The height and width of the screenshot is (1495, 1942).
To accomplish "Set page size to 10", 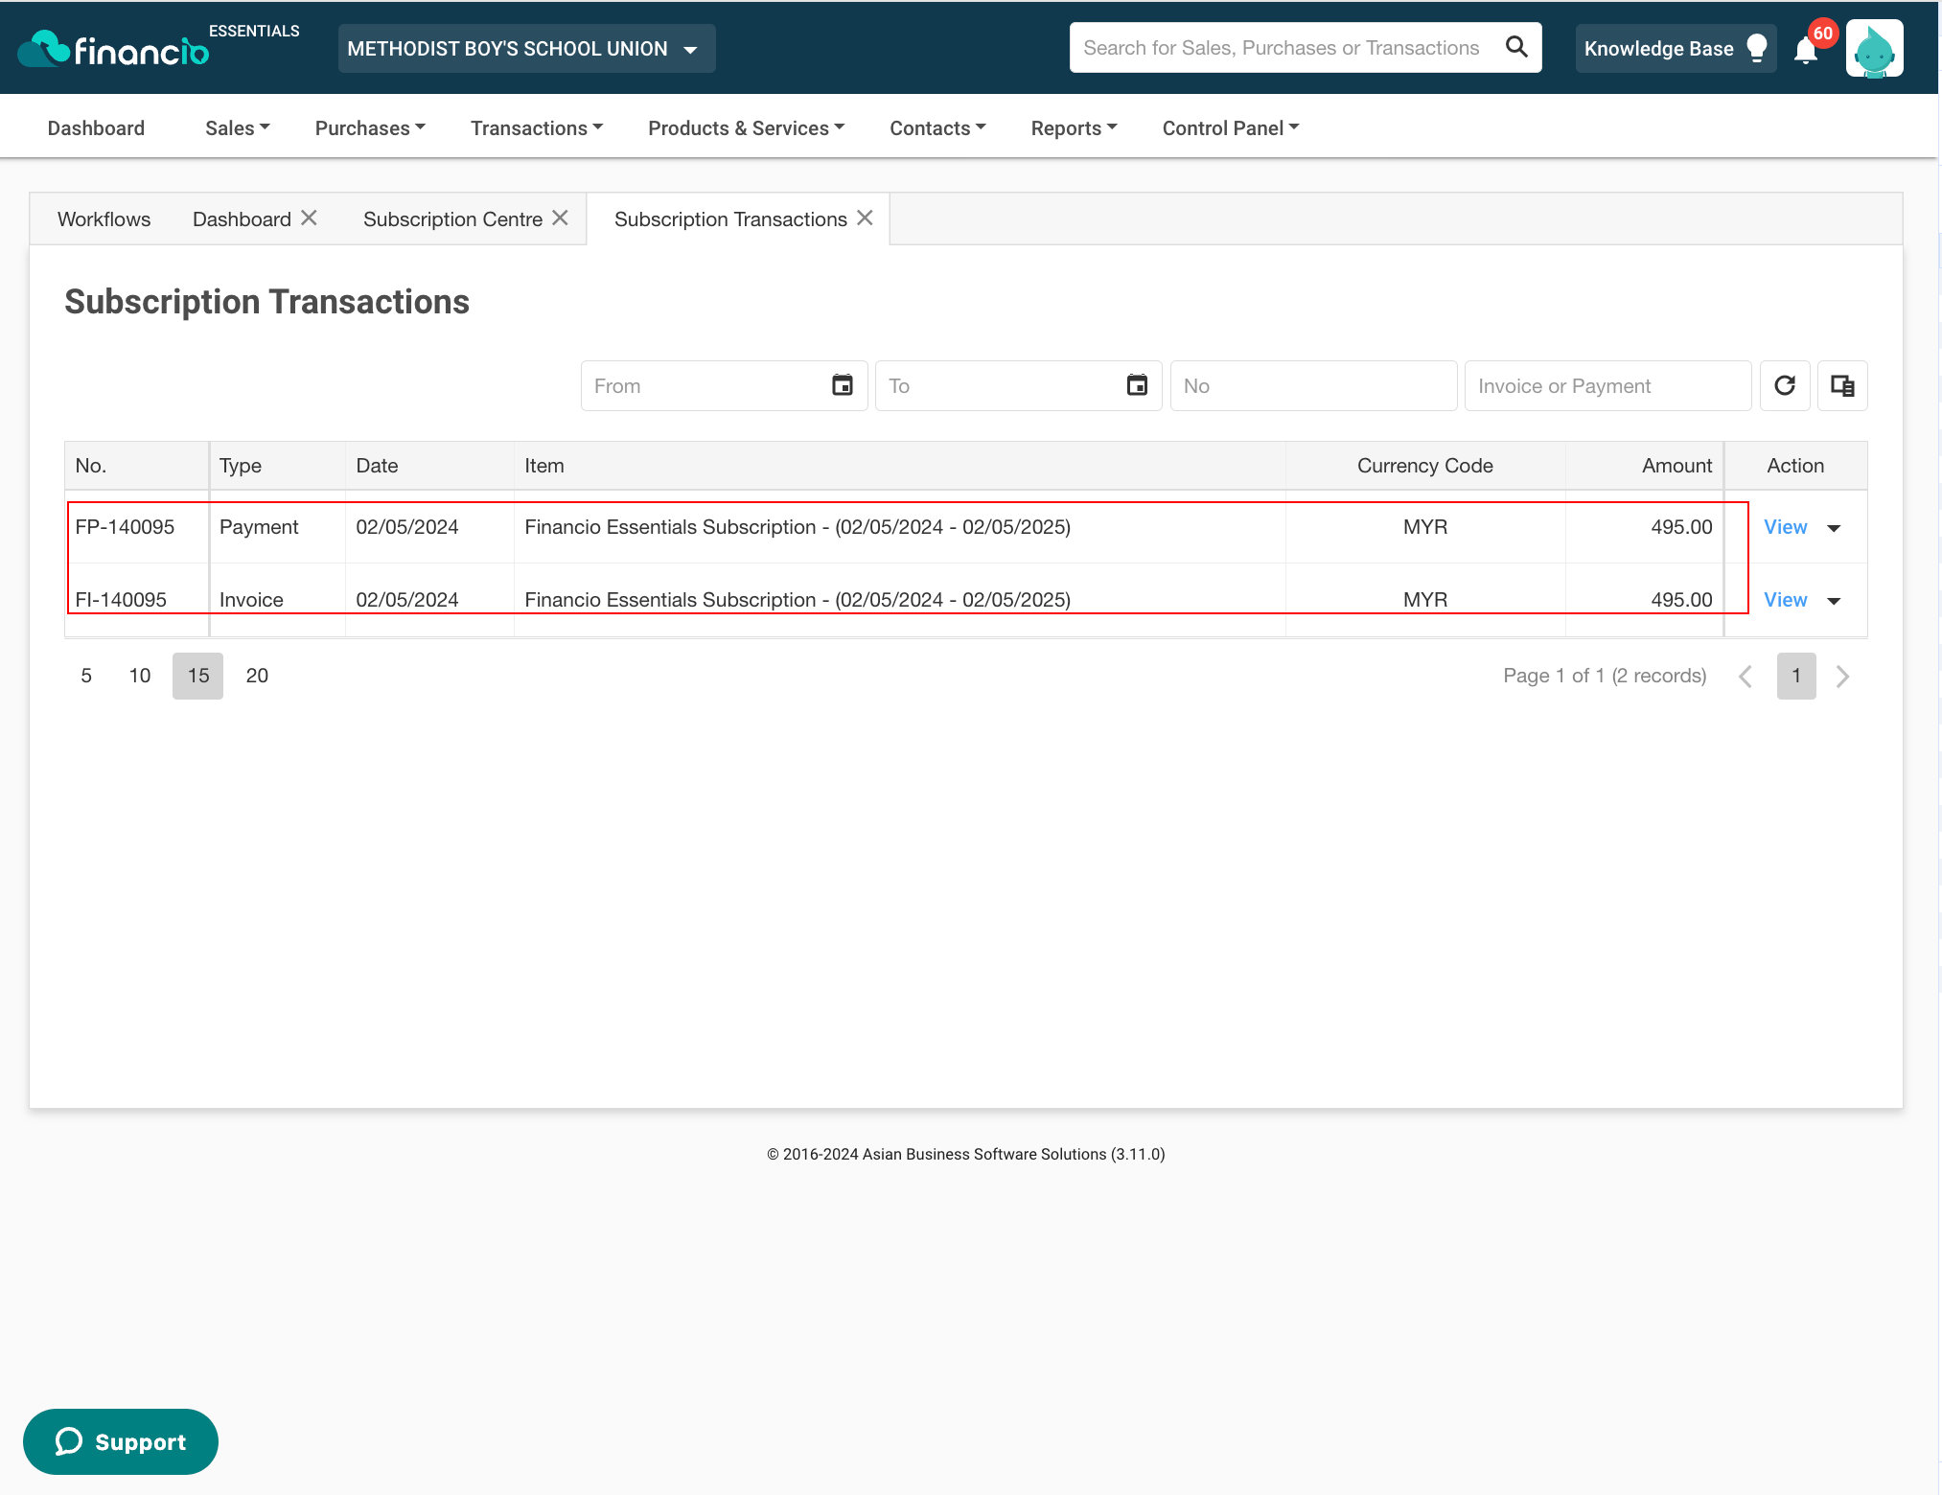I will pyautogui.click(x=140, y=676).
